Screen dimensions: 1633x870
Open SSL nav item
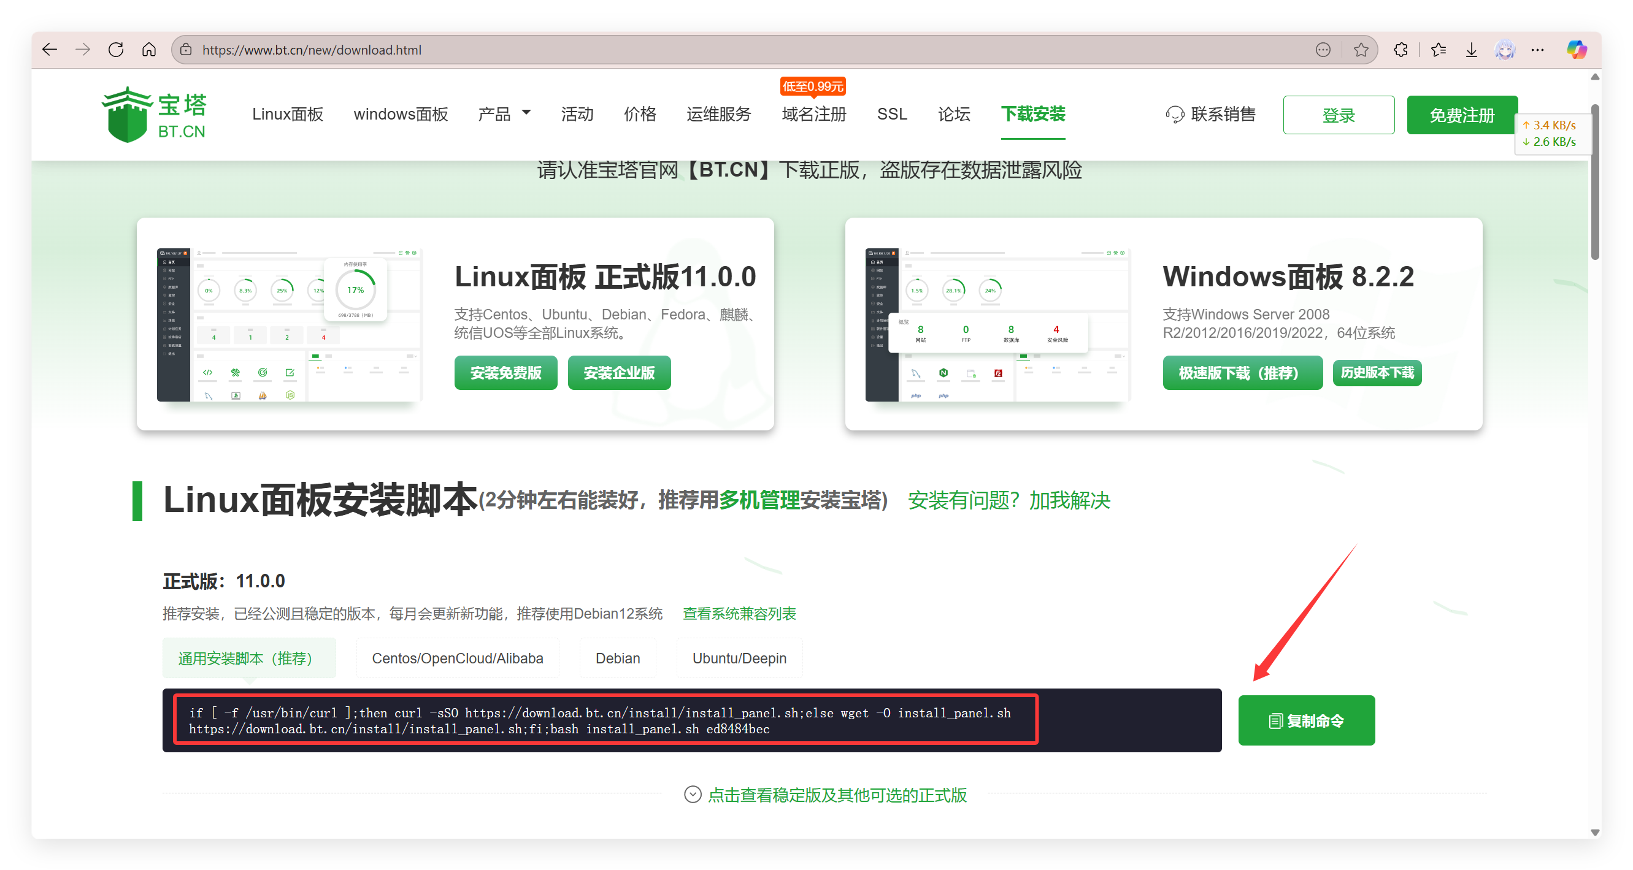[892, 114]
